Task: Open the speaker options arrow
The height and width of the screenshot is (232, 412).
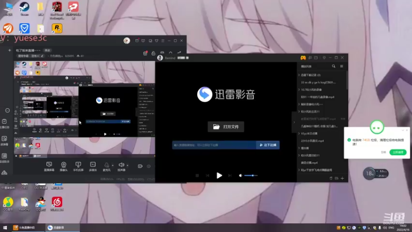Action: pyautogui.click(x=127, y=165)
